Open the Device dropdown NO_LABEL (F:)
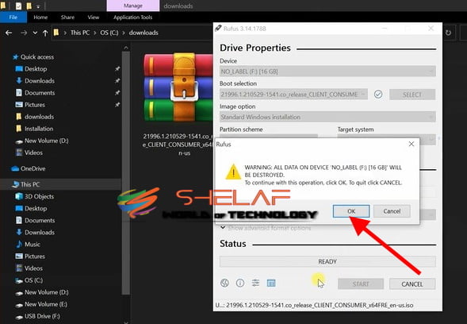Image resolution: width=467 pixels, height=324 pixels. [x=327, y=71]
